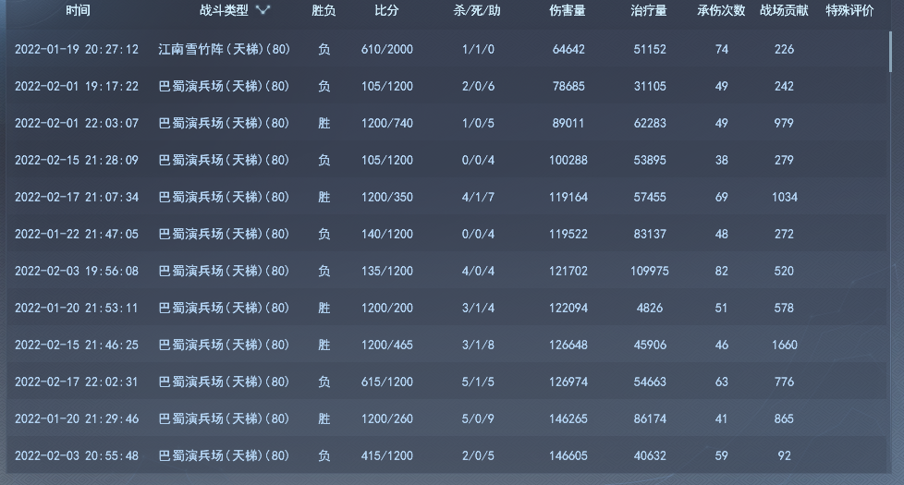Click hits-taken value 82
The width and height of the screenshot is (904, 485).
[x=721, y=271]
